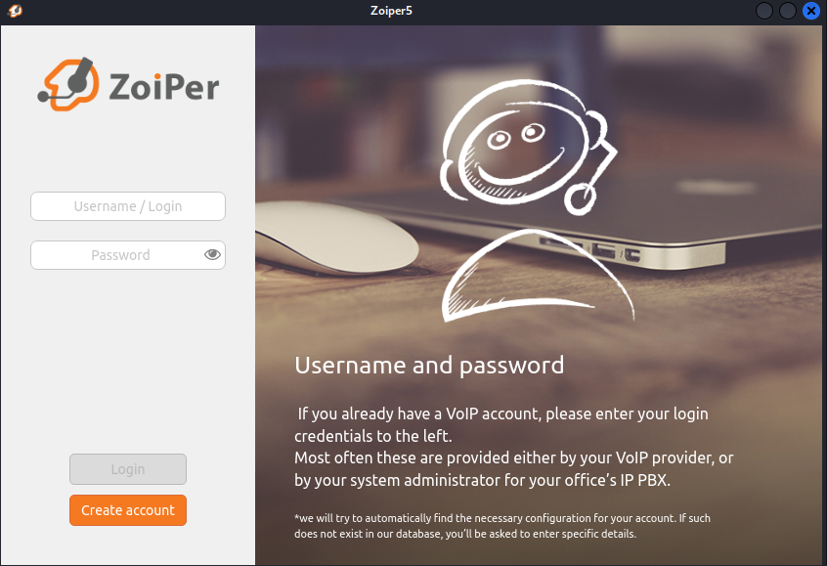
Task: Click the footnote about automatic configuration
Action: pos(502,526)
